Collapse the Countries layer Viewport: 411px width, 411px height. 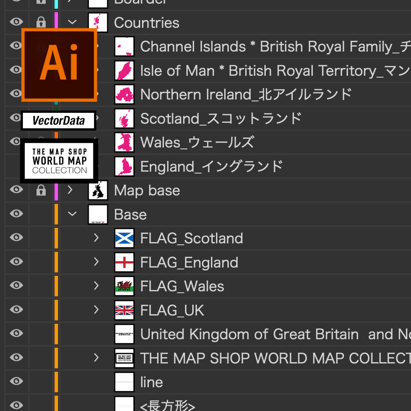point(72,22)
